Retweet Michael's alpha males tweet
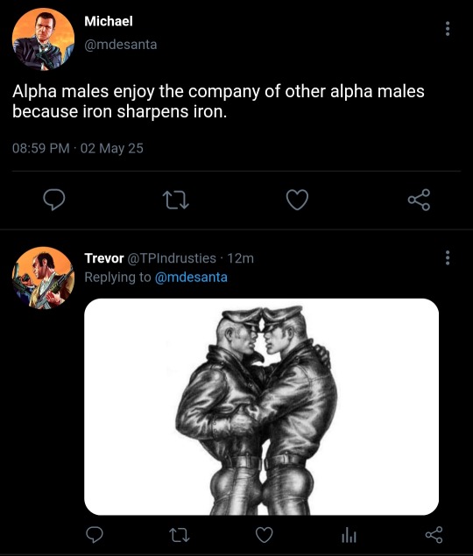The width and height of the screenshot is (473, 556). tap(176, 200)
